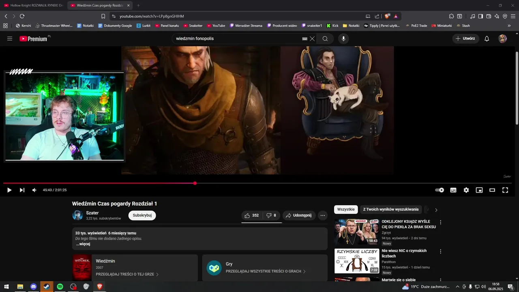Open the YouTube guide hamburger menu
This screenshot has width=519, height=292.
10,39
